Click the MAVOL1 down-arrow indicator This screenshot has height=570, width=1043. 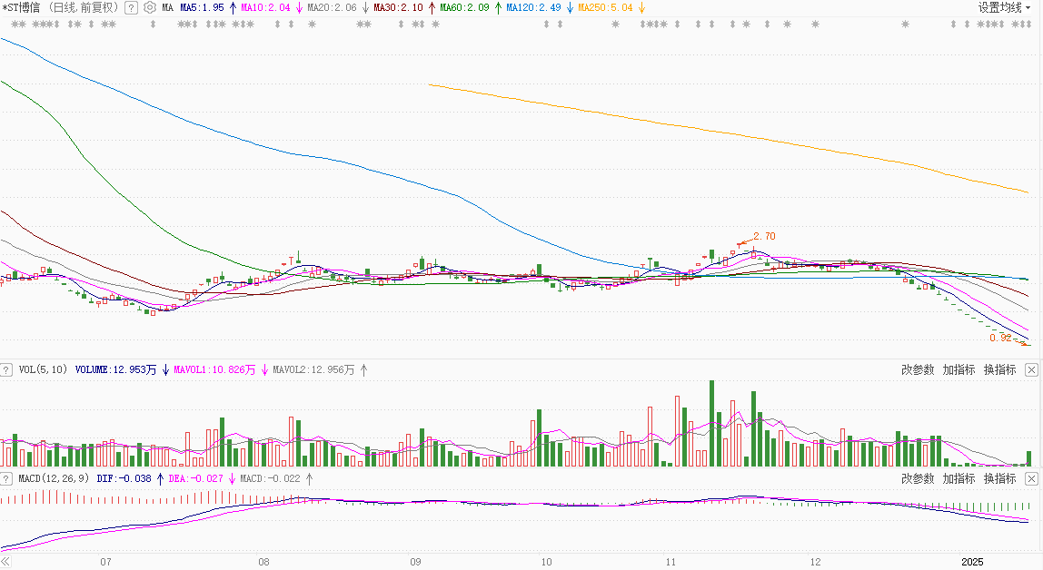coord(264,370)
